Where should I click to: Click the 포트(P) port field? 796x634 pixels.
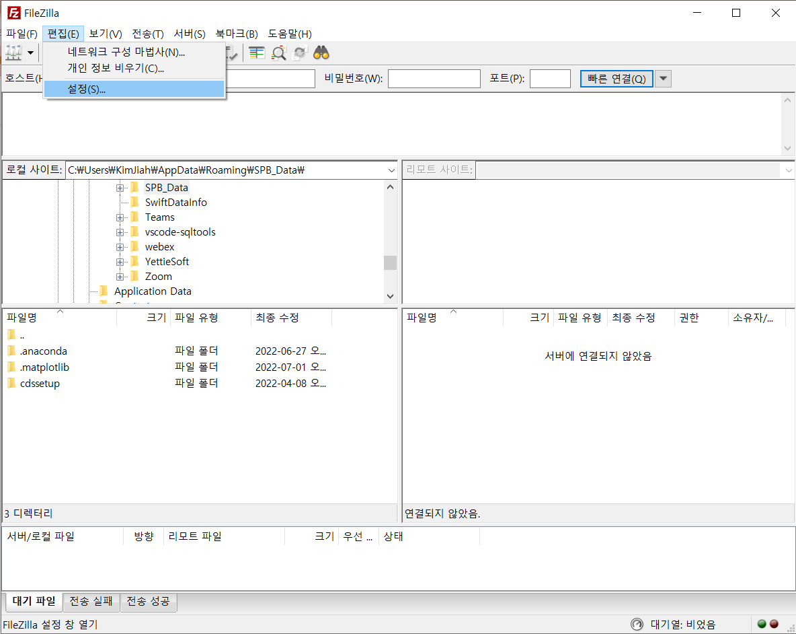coord(550,79)
